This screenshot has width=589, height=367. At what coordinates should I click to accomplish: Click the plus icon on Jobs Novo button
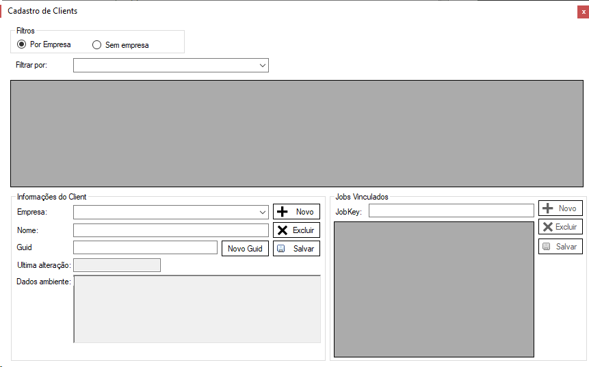click(547, 208)
